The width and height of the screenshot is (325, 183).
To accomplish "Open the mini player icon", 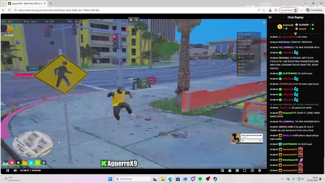I will coord(222,171).
